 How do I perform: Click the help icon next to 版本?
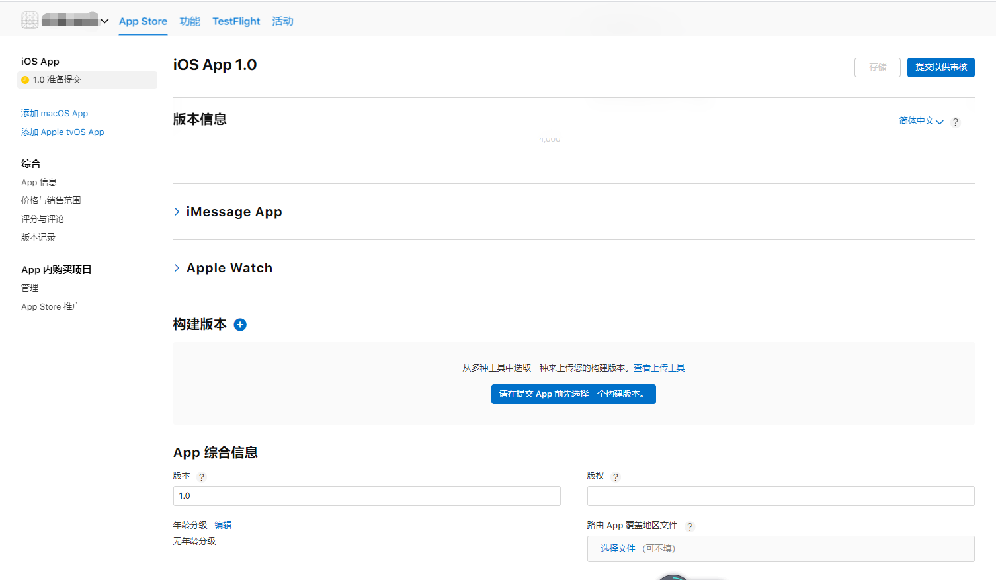coord(202,477)
